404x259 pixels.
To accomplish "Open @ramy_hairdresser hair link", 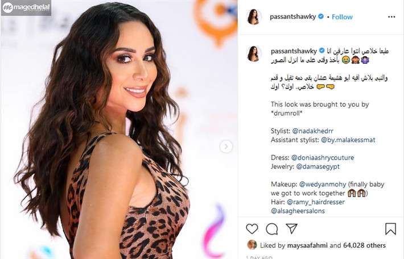I will 316,202.
